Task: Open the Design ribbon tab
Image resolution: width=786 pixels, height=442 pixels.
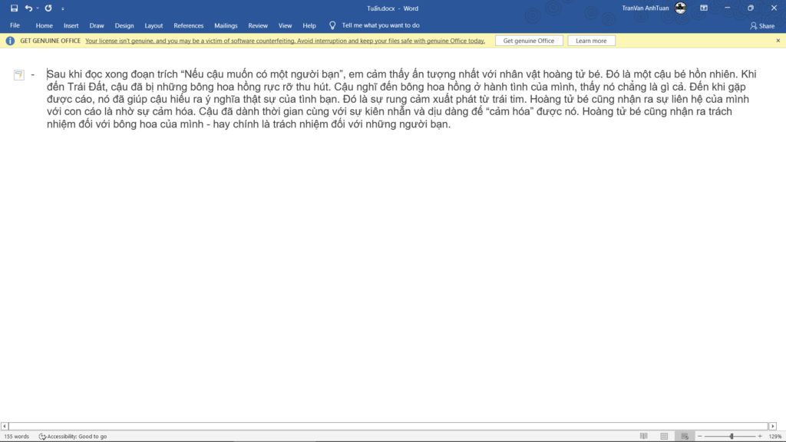Action: click(124, 25)
